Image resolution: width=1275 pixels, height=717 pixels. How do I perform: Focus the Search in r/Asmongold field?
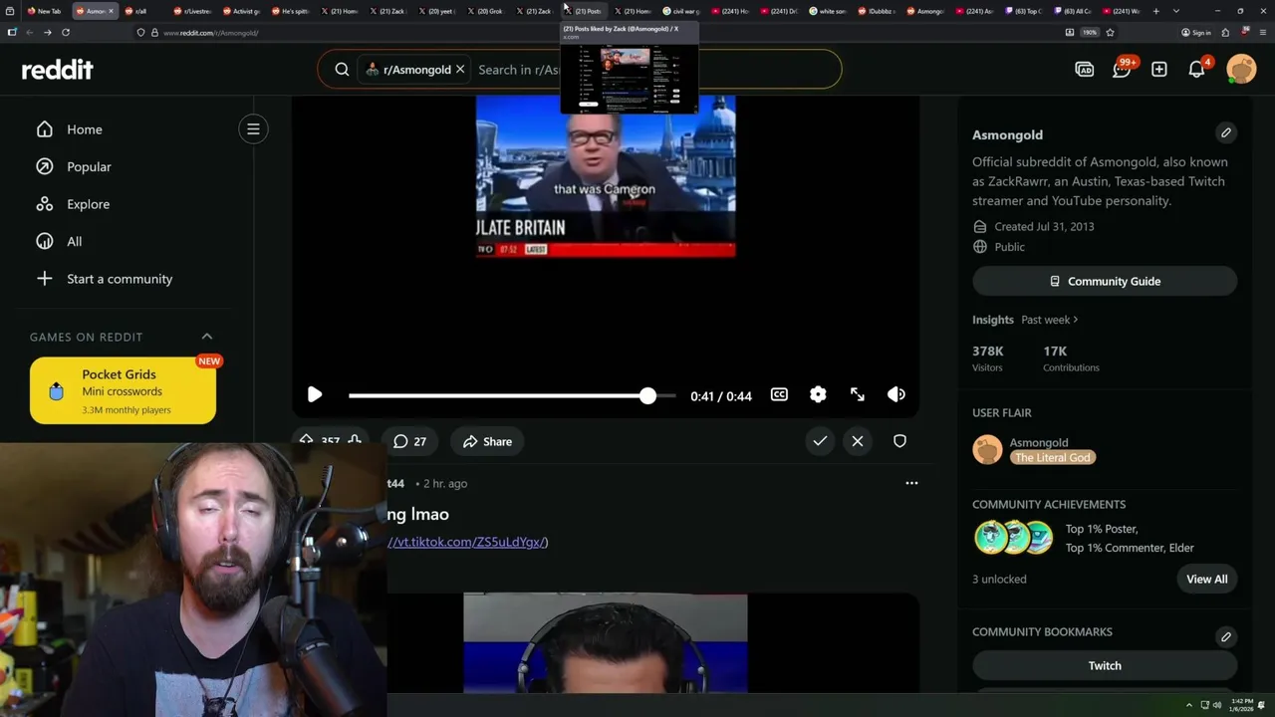(x=519, y=70)
